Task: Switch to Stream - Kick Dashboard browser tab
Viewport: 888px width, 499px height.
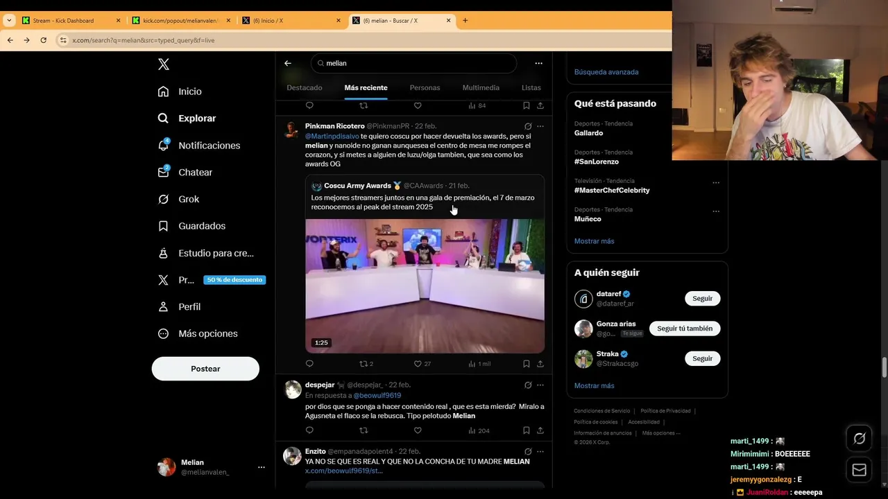Action: tap(71, 21)
